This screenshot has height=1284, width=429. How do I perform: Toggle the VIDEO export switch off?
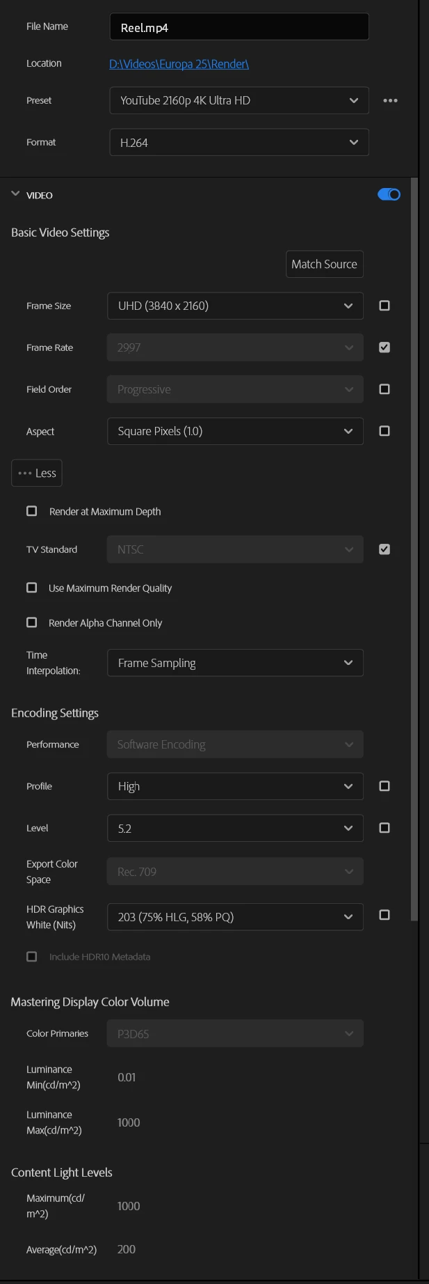(389, 194)
